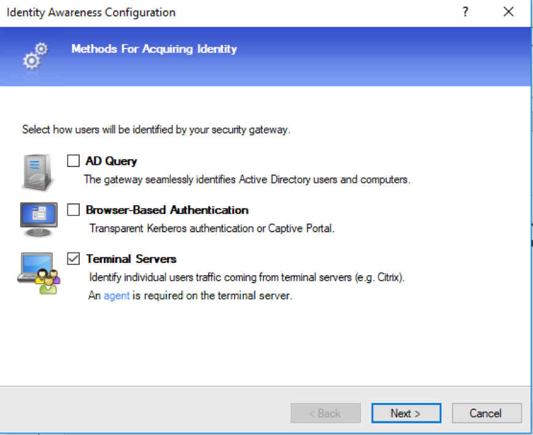Click the greyed-out < Back button
Viewport: 533px width, 435px height.
point(325,413)
